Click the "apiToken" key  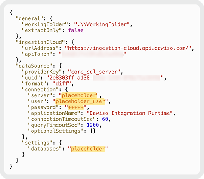click(x=37, y=54)
